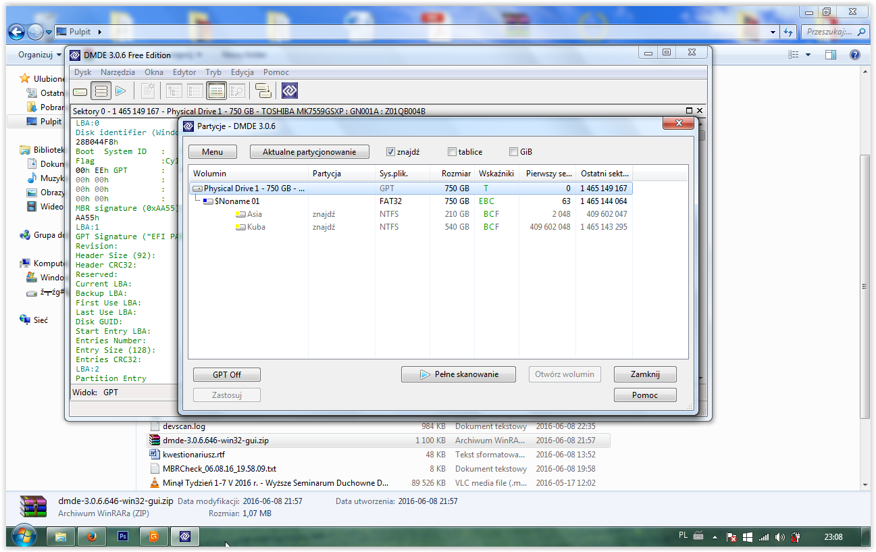Screen dimensions: 876x552
Task: Open the Okna menu
Action: [x=154, y=72]
